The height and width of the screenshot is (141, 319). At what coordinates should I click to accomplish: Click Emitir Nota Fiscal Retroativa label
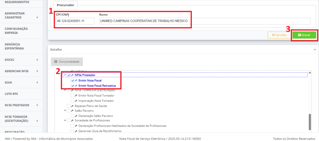point(97,86)
